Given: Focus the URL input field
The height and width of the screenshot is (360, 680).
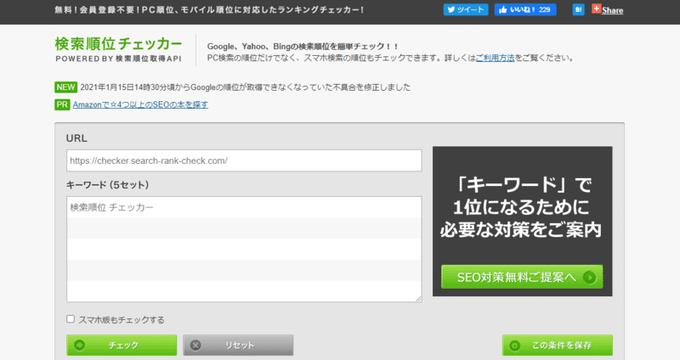Looking at the screenshot, I should point(244,160).
